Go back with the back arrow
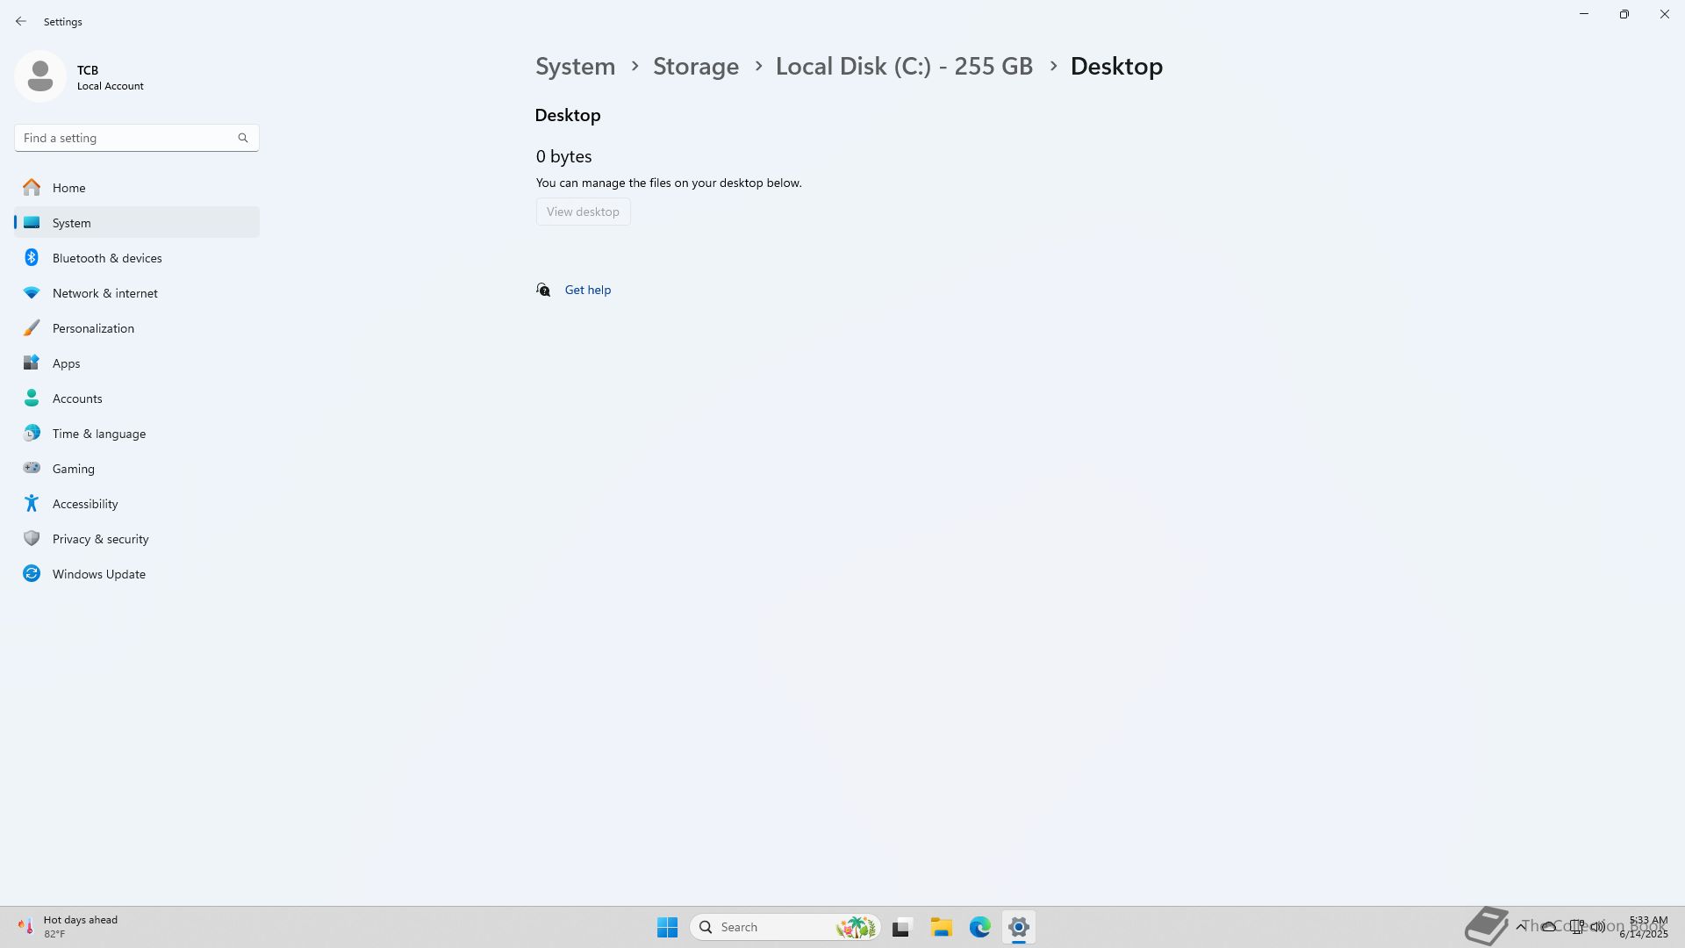This screenshot has width=1685, height=948. pos(21,21)
